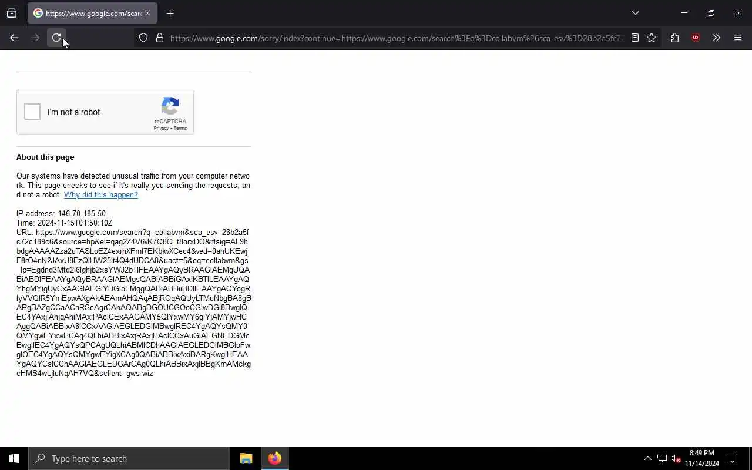Go back to the previous page
The width and height of the screenshot is (752, 470).
(14, 38)
